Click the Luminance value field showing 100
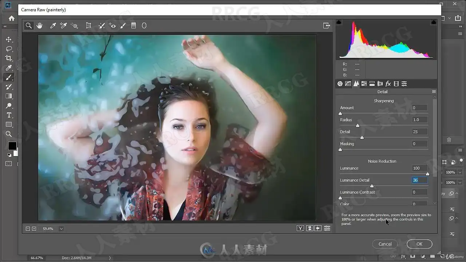 pos(420,168)
